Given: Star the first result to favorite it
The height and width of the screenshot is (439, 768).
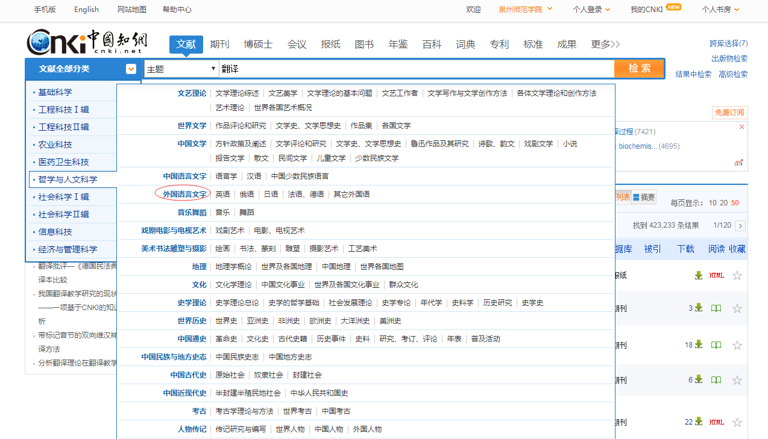Looking at the screenshot, I should point(737,275).
